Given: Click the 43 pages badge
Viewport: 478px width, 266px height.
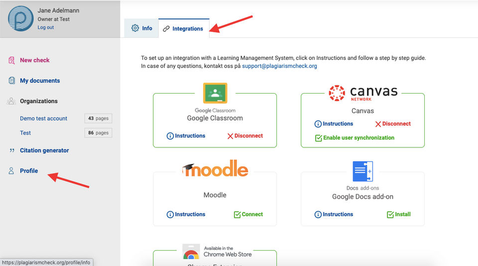Looking at the screenshot, I should tap(98, 119).
